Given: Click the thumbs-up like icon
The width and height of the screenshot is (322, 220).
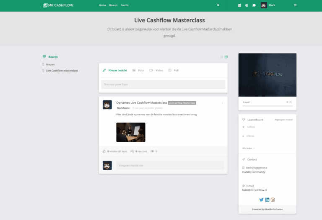Looking at the screenshot, I should click(104, 151).
